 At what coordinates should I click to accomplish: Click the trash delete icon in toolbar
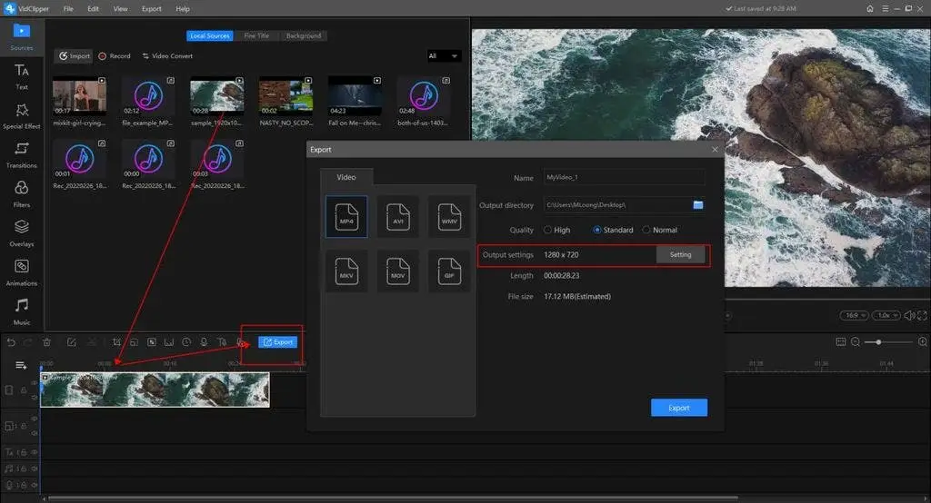tap(47, 342)
